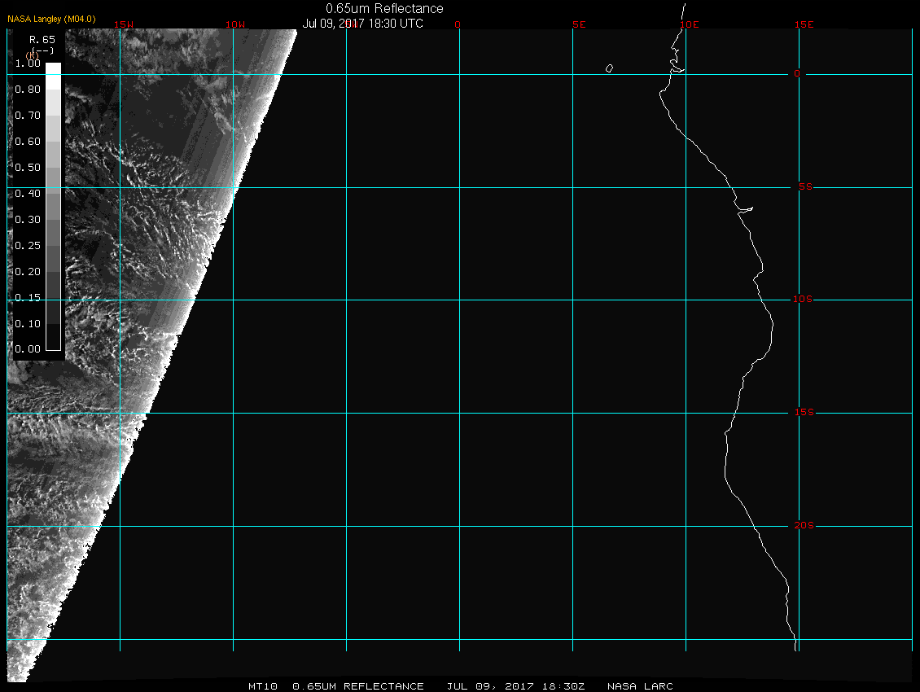Click the 15S latitude label

(x=804, y=413)
